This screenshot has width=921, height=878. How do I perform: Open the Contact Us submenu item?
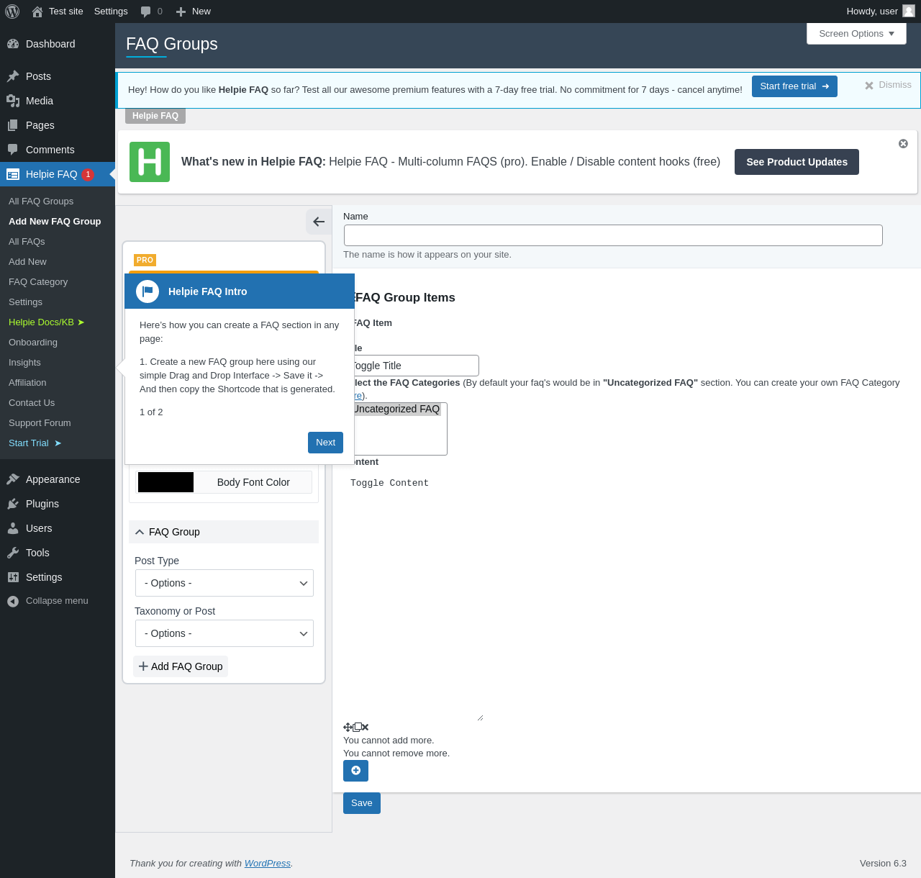(x=32, y=403)
